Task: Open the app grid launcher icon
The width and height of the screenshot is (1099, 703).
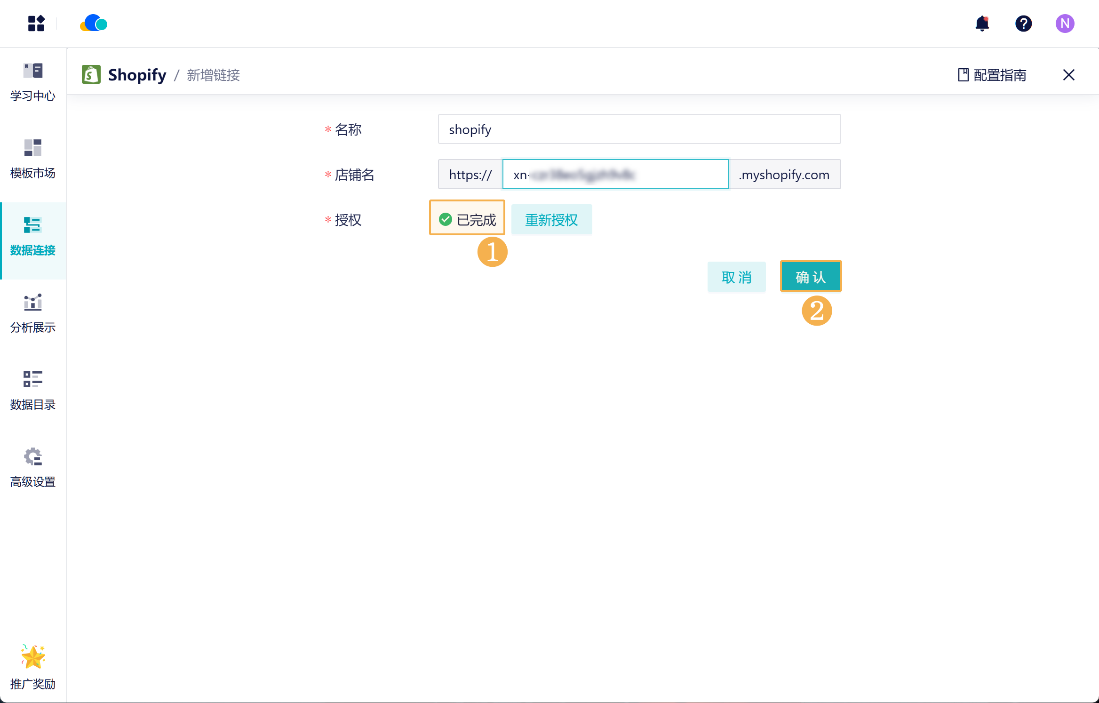Action: pyautogui.click(x=36, y=24)
